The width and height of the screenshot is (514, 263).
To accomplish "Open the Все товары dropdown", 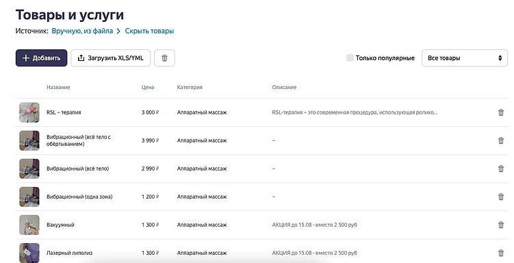I will click(465, 58).
